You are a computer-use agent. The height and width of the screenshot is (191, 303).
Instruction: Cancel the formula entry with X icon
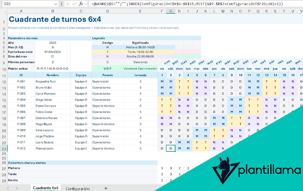pos(68,4)
